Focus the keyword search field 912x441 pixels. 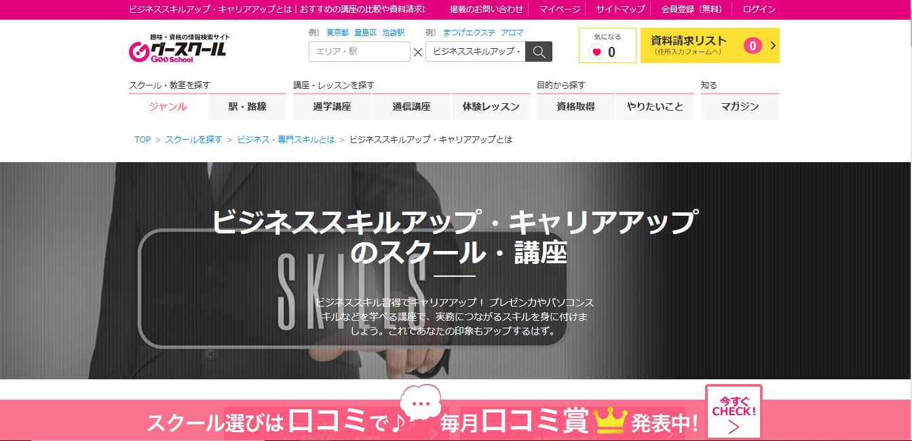[x=475, y=52]
